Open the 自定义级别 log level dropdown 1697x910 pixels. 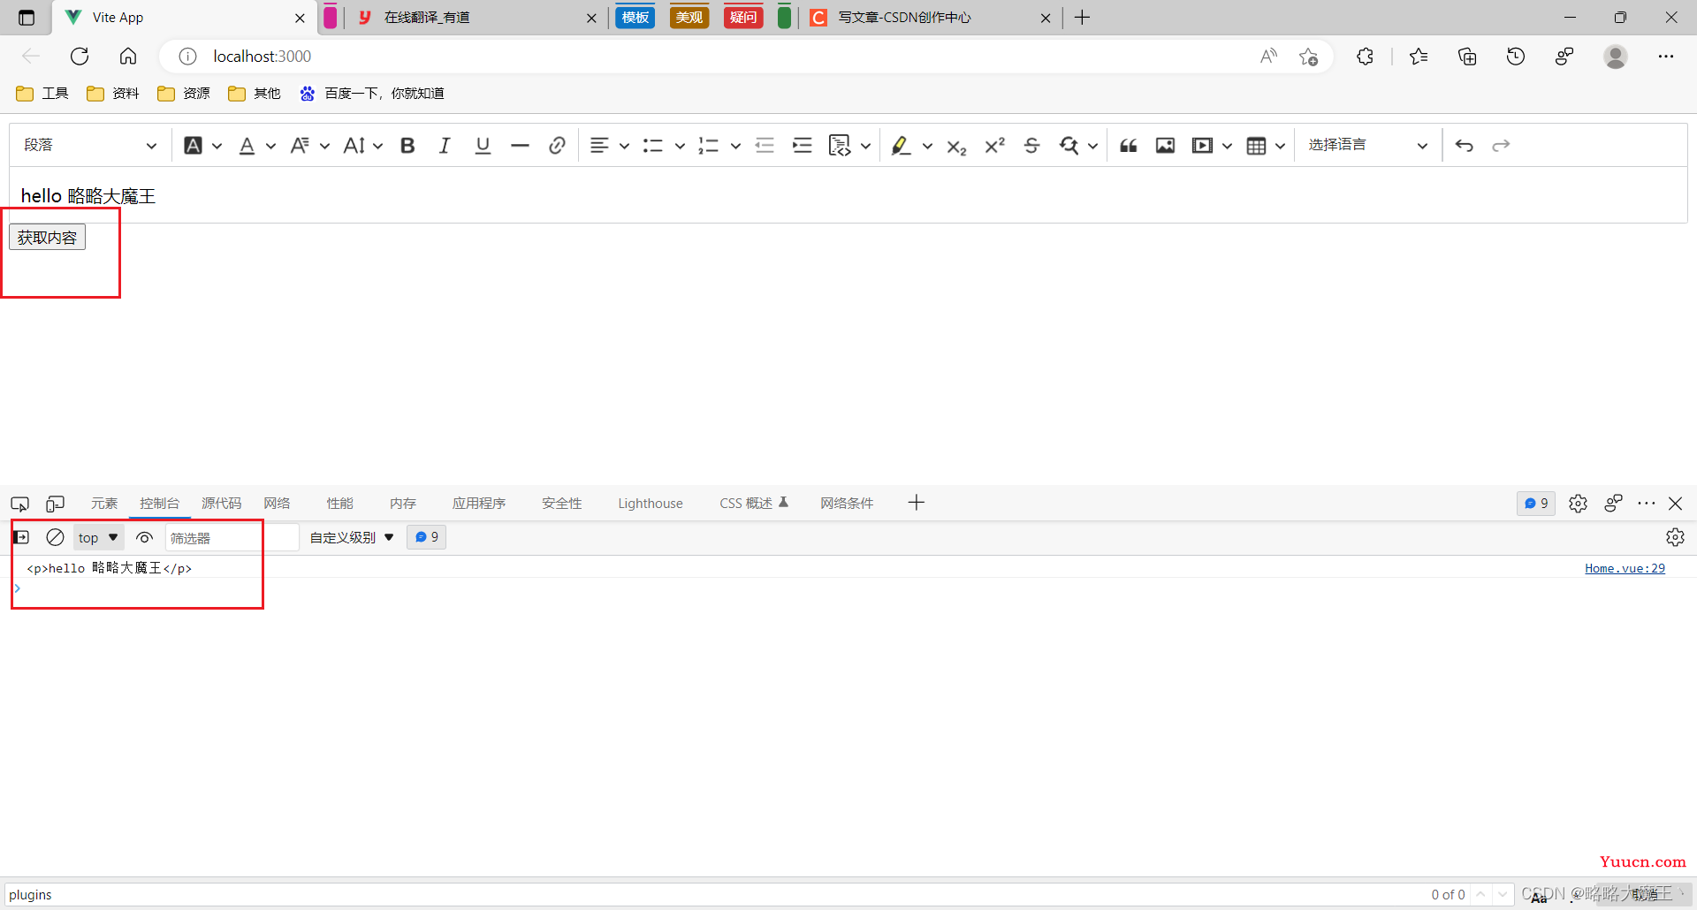point(352,537)
